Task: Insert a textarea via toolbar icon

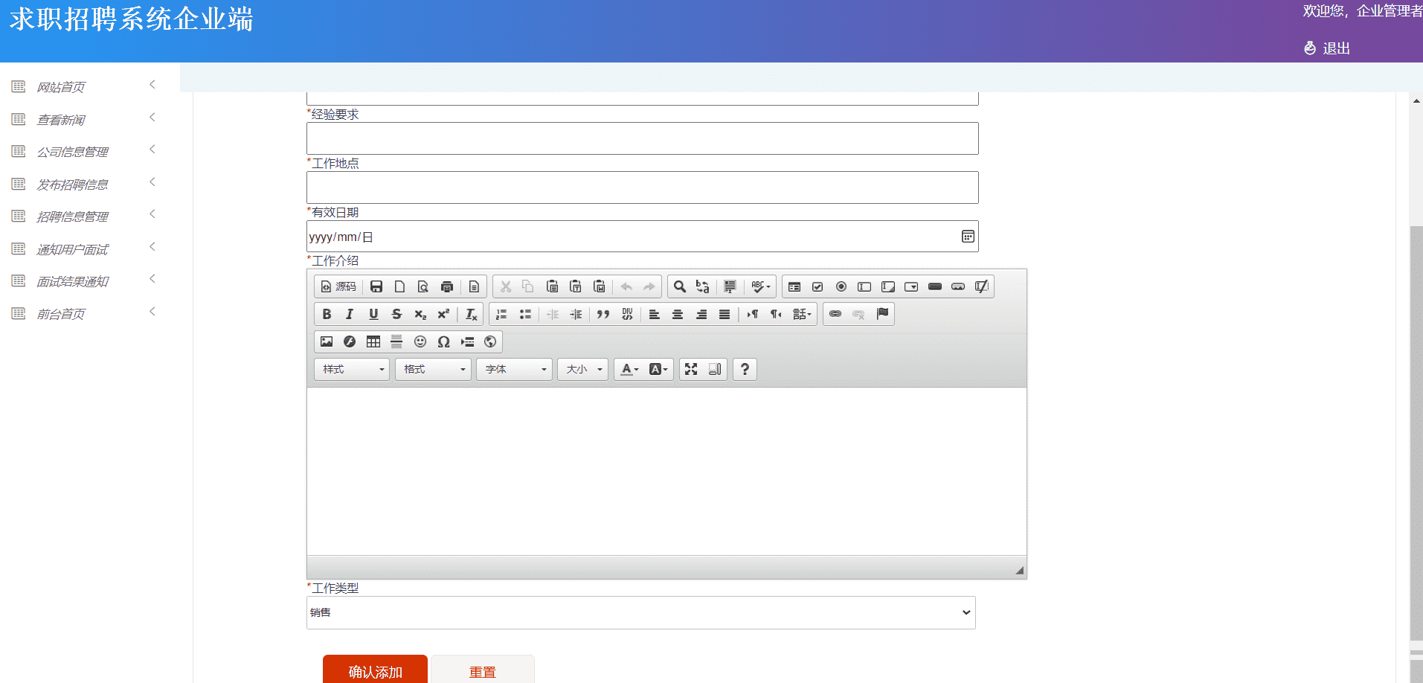Action: click(888, 286)
